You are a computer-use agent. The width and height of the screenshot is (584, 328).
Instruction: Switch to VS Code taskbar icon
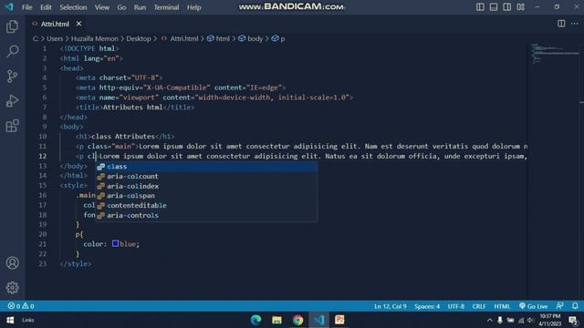(x=318, y=320)
